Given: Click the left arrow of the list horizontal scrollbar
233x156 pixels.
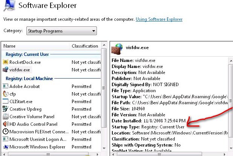Looking at the screenshot, I should click(x=4, y=154).
